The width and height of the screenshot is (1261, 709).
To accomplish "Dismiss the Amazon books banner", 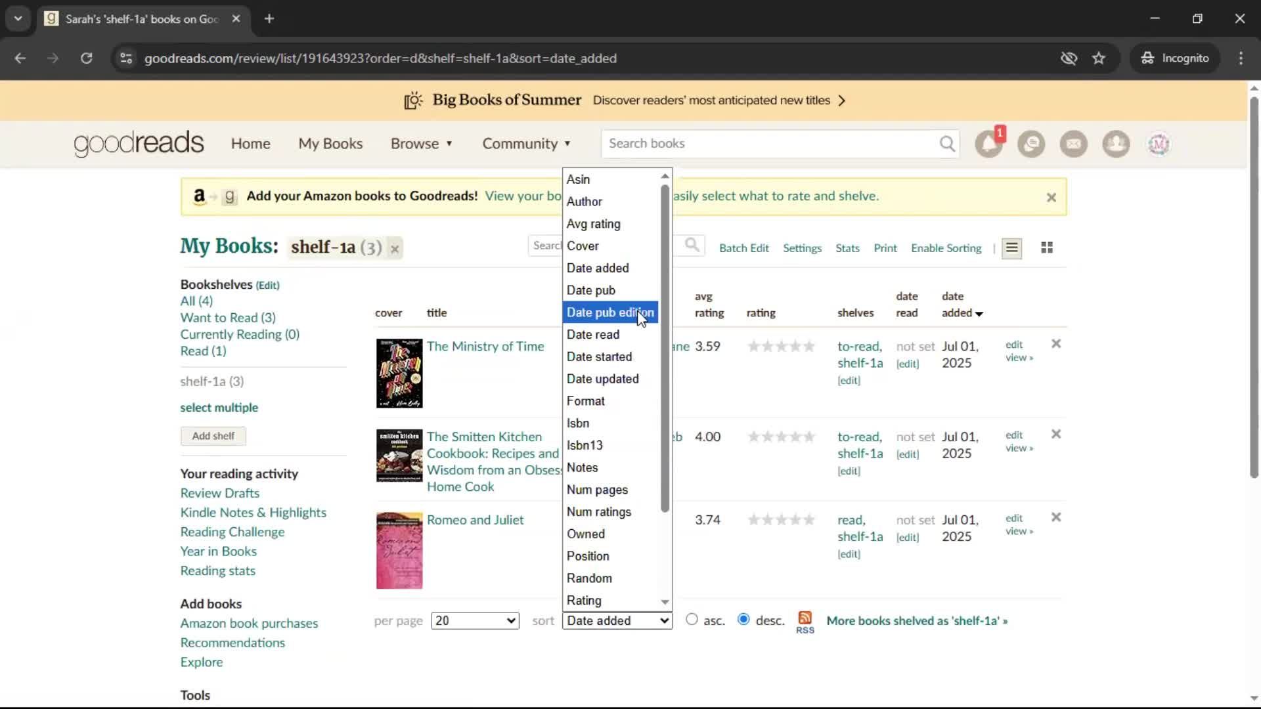I will 1051,197.
